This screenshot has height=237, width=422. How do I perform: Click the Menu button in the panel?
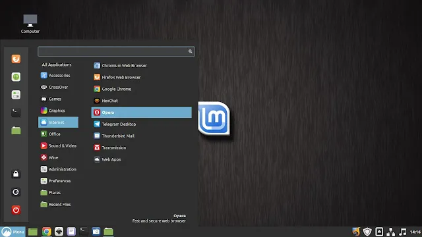13,232
